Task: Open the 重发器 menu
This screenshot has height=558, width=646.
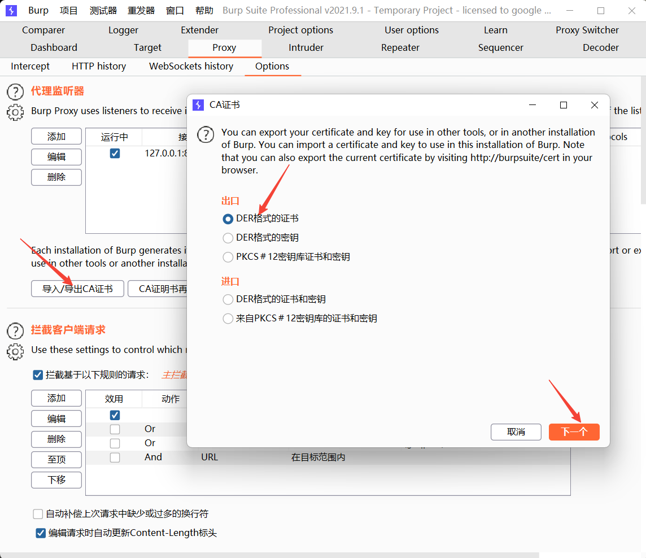Action: point(141,10)
